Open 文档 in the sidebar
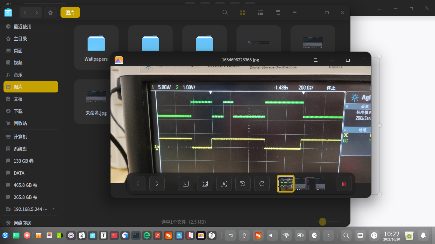The image size is (435, 244). [x=31, y=99]
